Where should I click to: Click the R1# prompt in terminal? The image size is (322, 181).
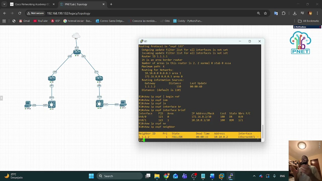coord(141,140)
